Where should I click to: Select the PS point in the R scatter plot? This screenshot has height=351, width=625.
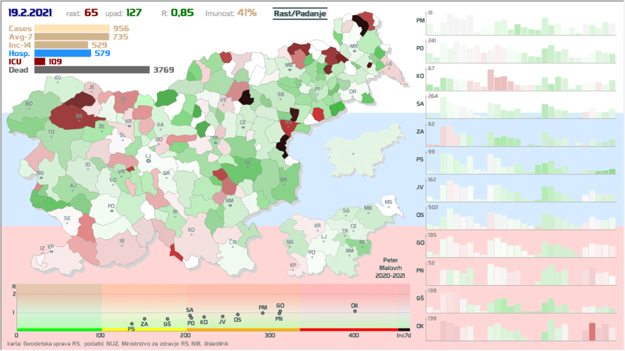tap(131, 324)
